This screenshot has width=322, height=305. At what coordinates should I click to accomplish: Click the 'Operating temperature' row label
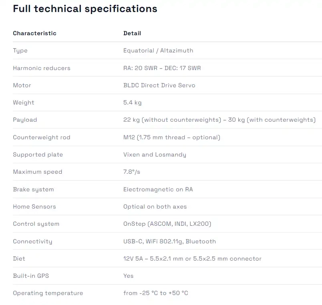(x=48, y=293)
